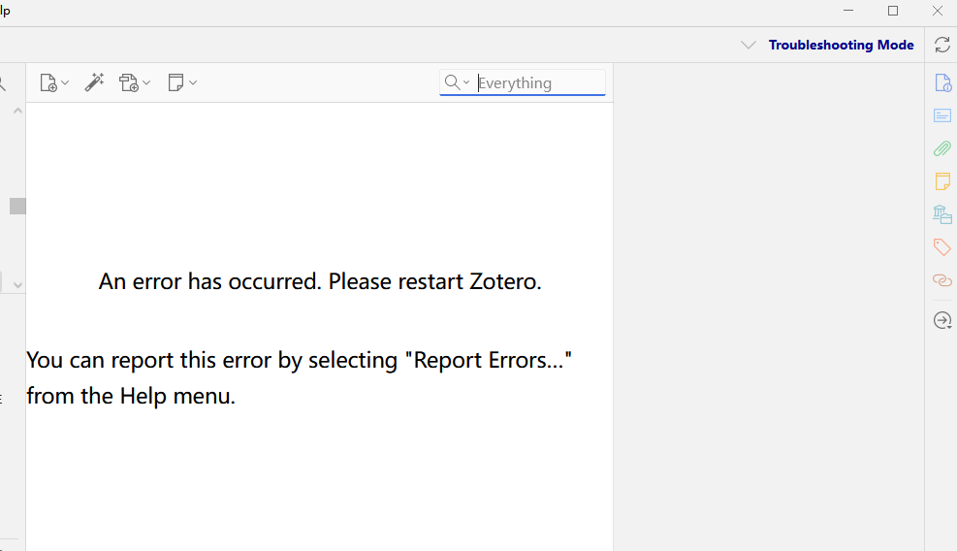Expand the Add Attachment dropdown arrow
Viewport: 957px width, 551px height.
(x=146, y=82)
